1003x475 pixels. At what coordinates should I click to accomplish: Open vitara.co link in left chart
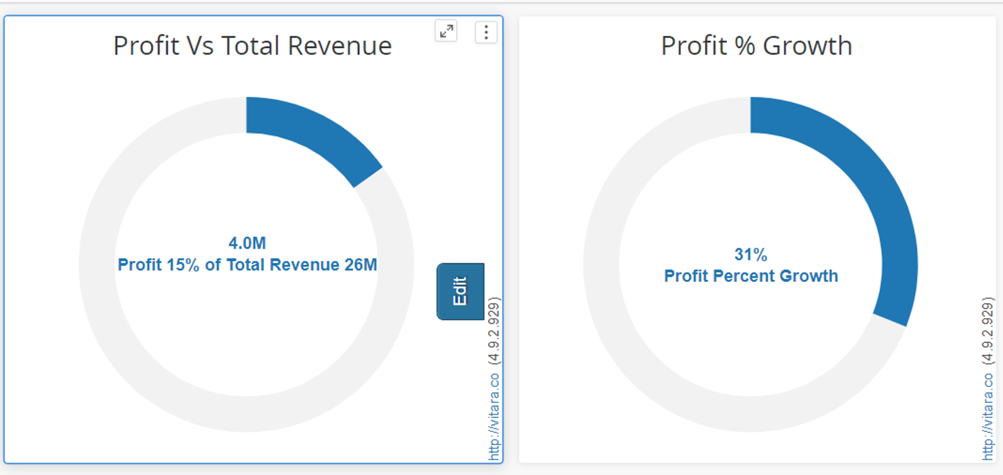coord(494,417)
